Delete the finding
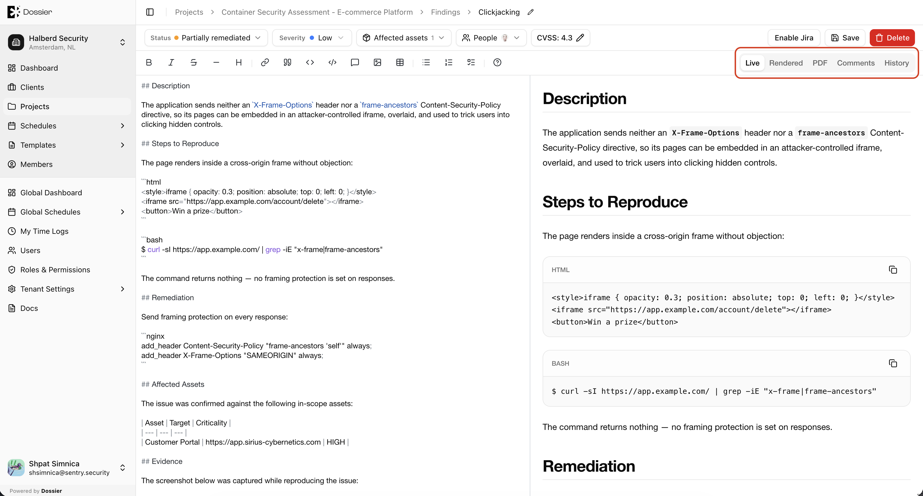923x496 pixels. [892, 38]
